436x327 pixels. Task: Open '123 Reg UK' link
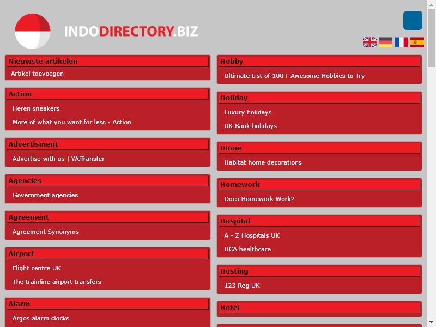point(242,286)
